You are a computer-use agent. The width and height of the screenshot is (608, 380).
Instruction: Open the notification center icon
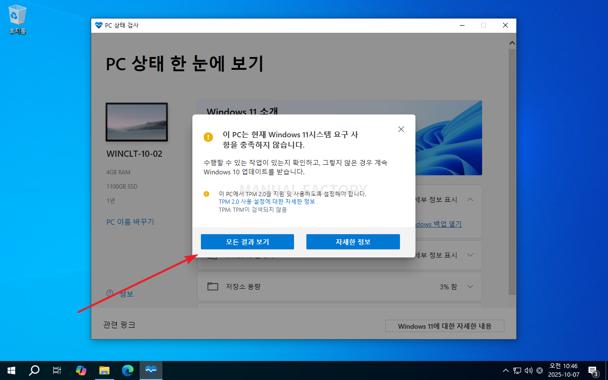click(593, 370)
